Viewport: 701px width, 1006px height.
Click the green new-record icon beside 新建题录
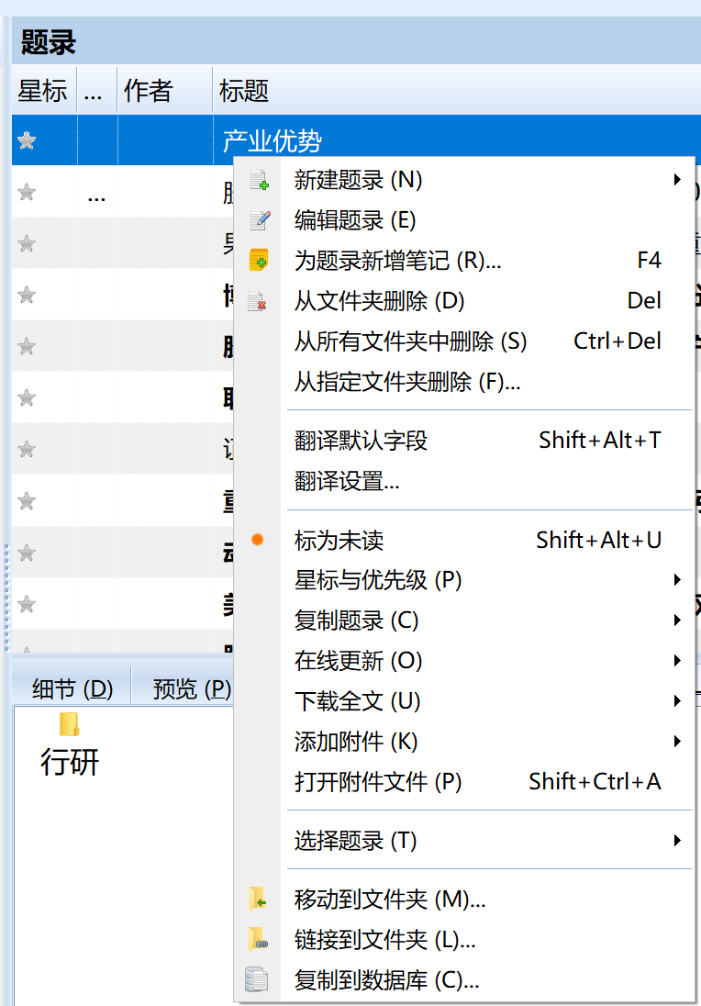[x=258, y=180]
